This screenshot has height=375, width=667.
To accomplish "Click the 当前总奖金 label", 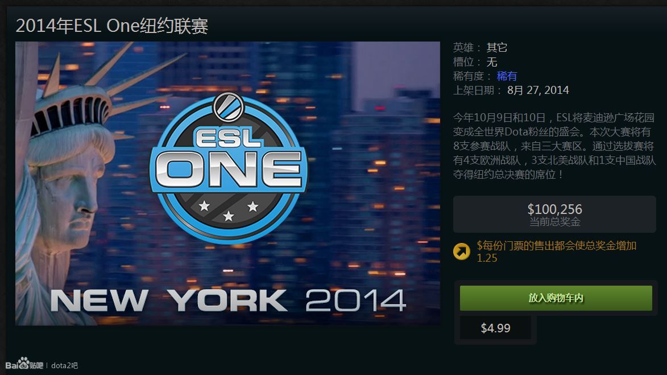I will tap(555, 222).
